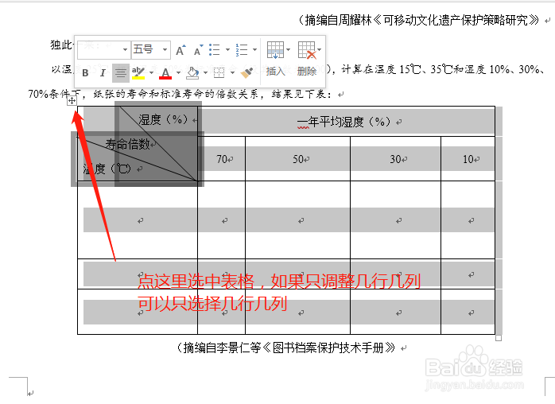555x404 pixels.
Task: Apply numbered list formatting
Action: click(242, 50)
